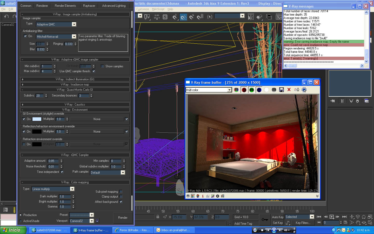This screenshot has width=374, height=234.
Task: Expand the V-Ray Caustics rollout
Action: click(x=75, y=105)
